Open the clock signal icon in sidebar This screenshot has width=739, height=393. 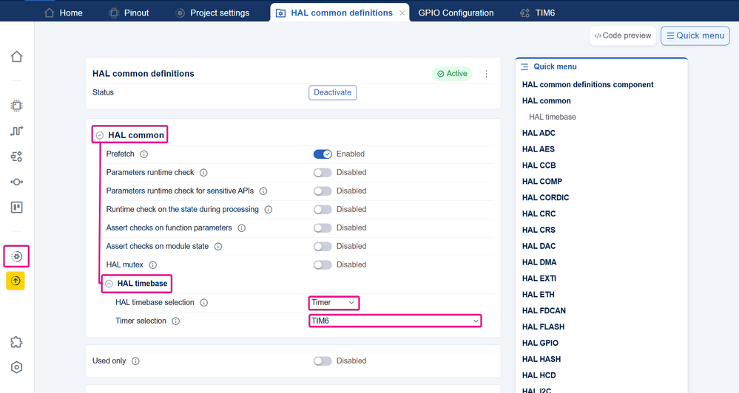(x=16, y=131)
